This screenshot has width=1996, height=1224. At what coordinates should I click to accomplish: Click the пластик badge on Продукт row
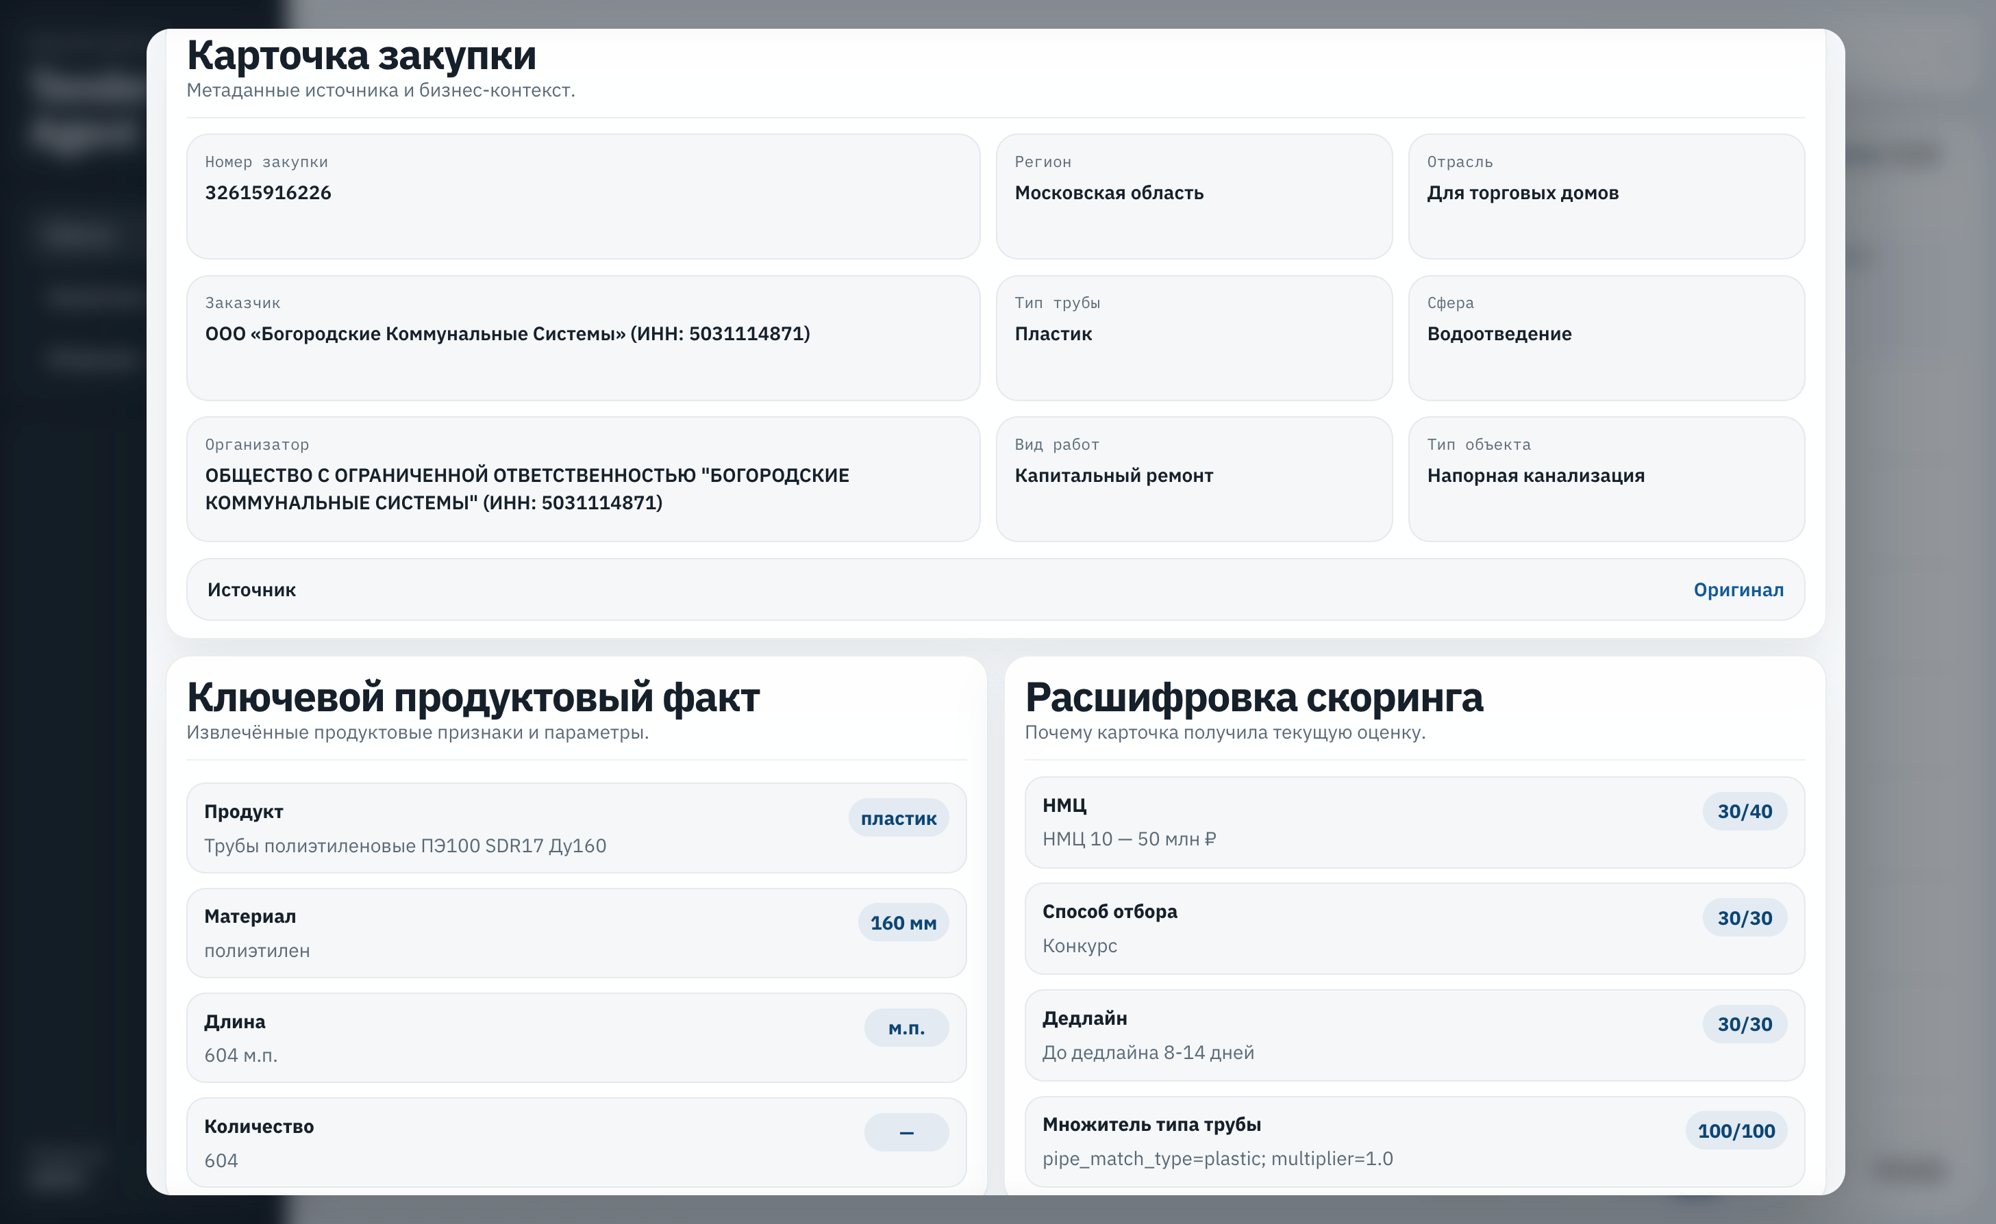[x=897, y=819]
